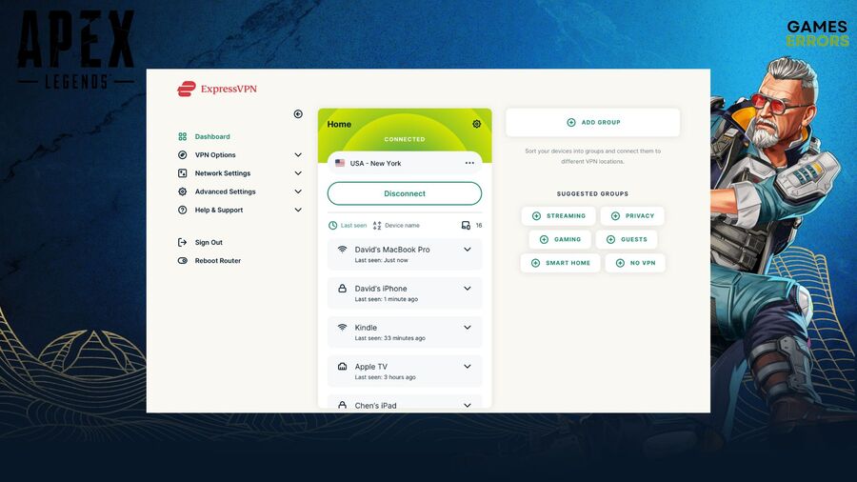Expand the VPN Options menu chevron
The image size is (857, 482).
point(298,154)
